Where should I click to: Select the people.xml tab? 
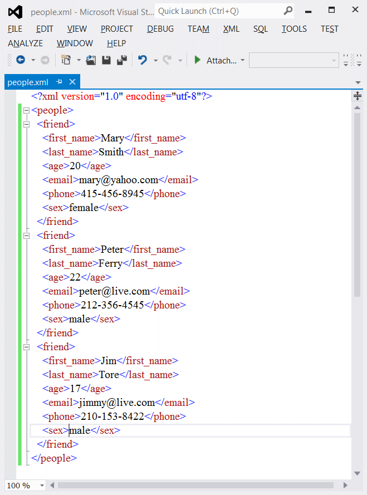pos(28,82)
